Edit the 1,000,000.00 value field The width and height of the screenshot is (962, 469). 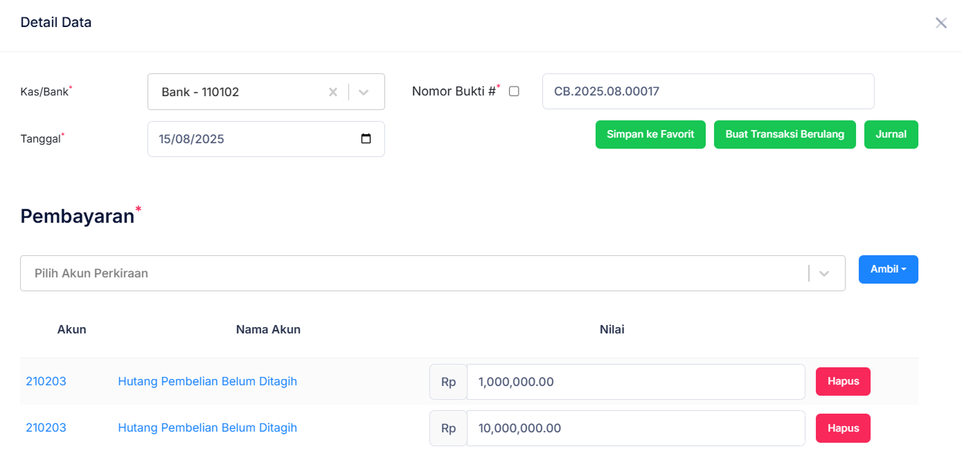click(635, 382)
